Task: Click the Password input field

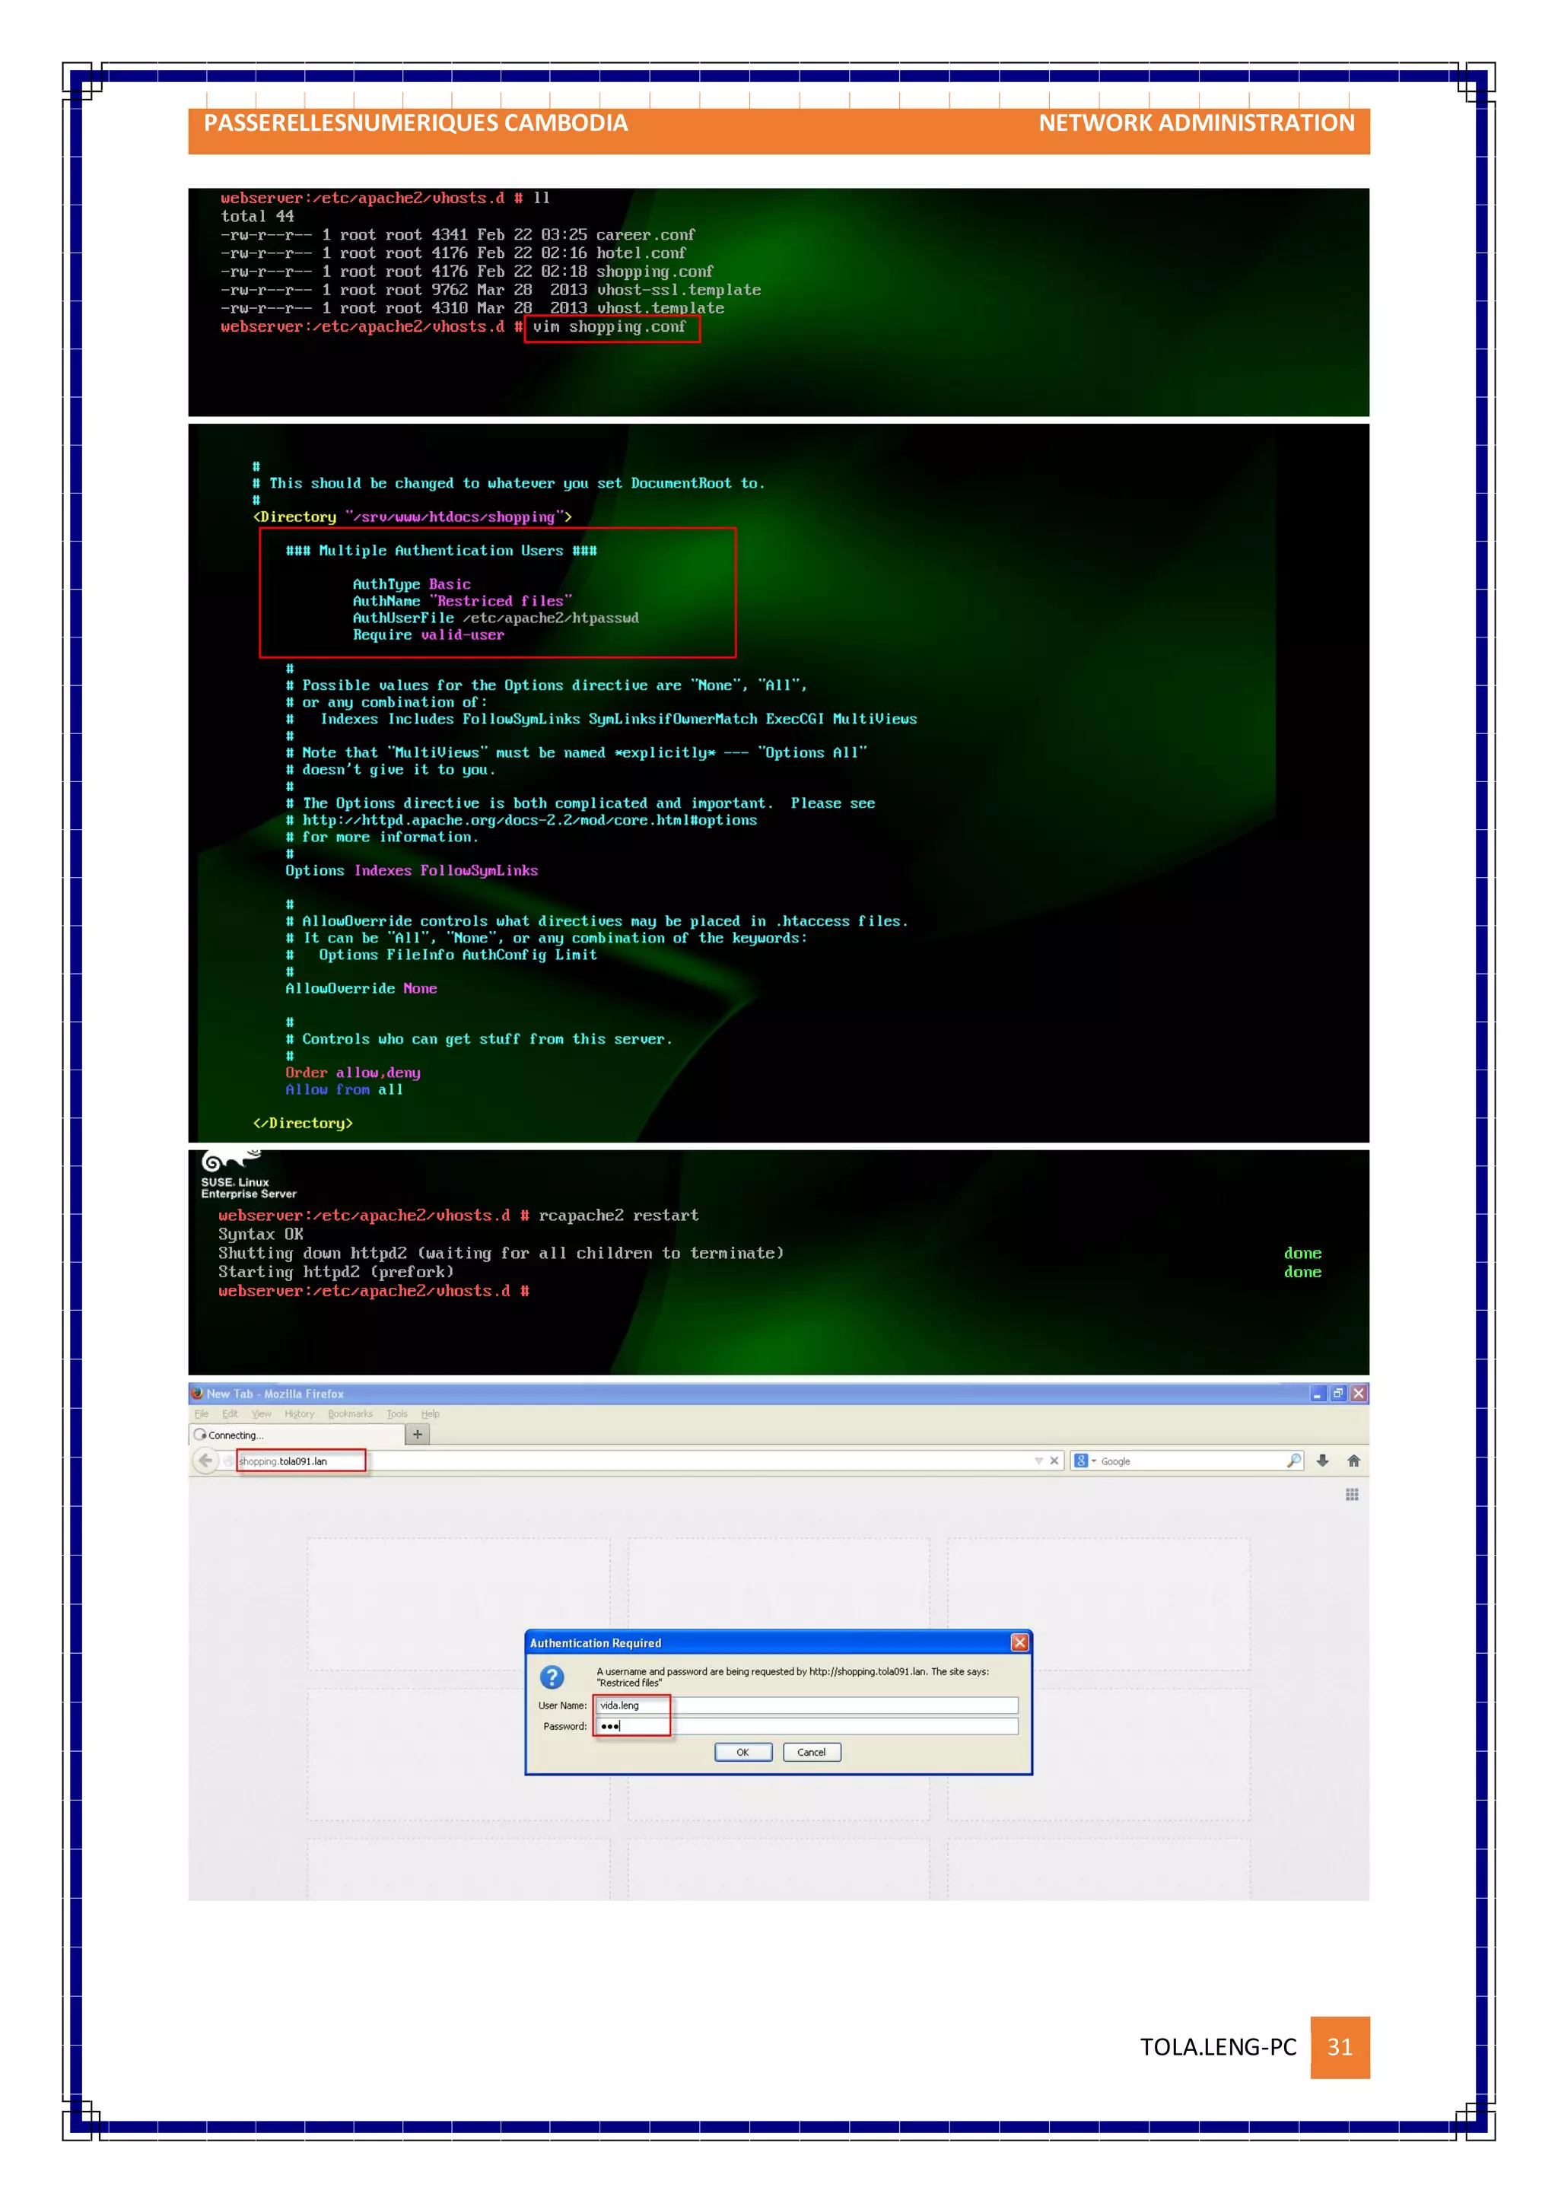Action: click(x=806, y=1726)
